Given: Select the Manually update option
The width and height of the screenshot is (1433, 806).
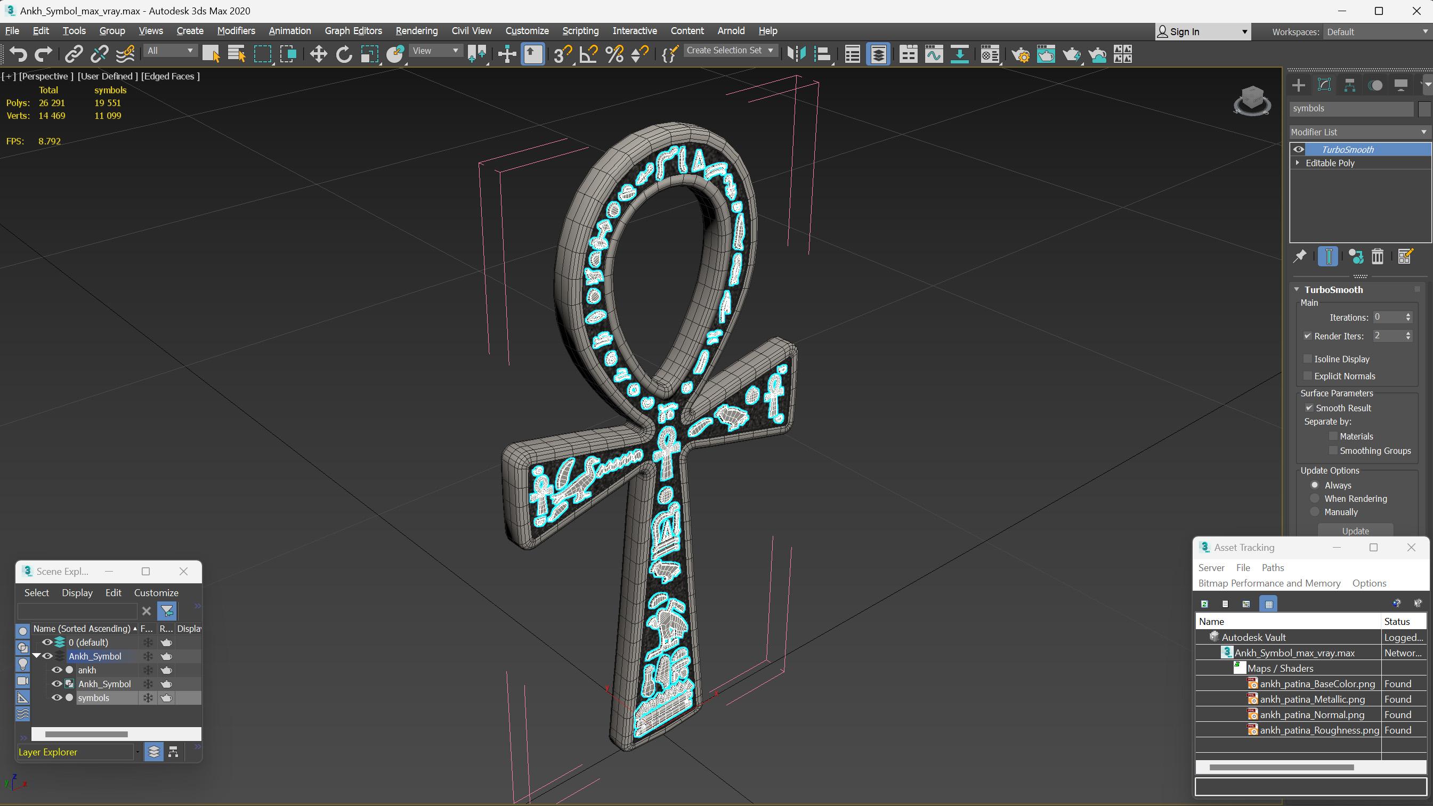Looking at the screenshot, I should pyautogui.click(x=1315, y=512).
